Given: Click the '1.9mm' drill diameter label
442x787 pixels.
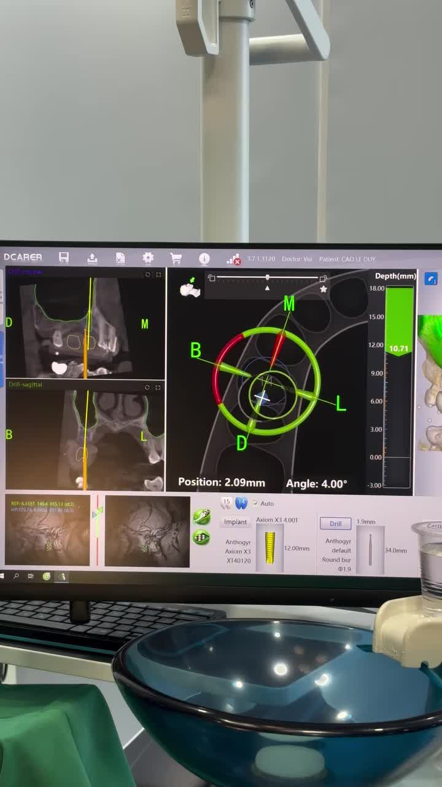Looking at the screenshot, I should (366, 522).
